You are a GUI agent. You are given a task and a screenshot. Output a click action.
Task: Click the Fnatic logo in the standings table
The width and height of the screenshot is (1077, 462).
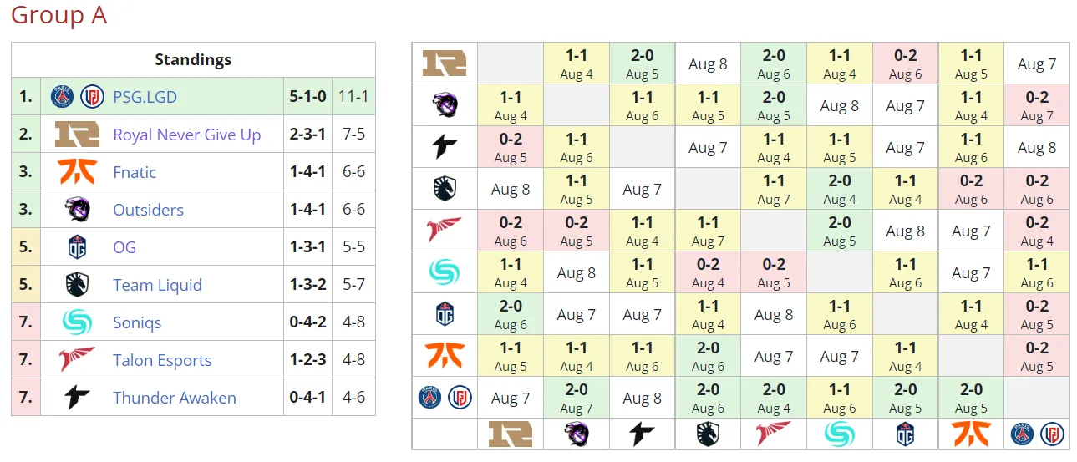click(x=77, y=172)
